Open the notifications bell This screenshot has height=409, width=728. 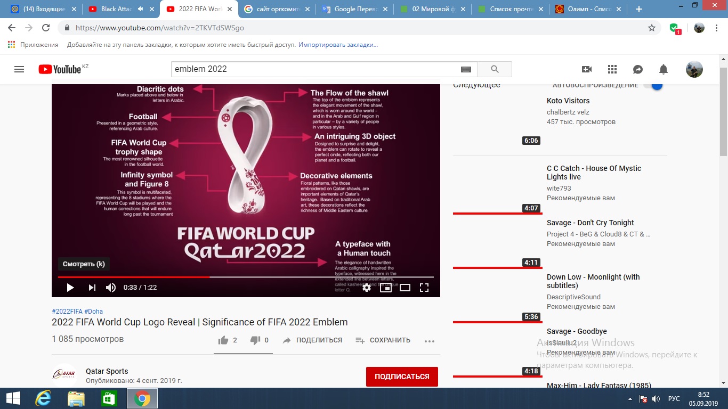click(664, 69)
